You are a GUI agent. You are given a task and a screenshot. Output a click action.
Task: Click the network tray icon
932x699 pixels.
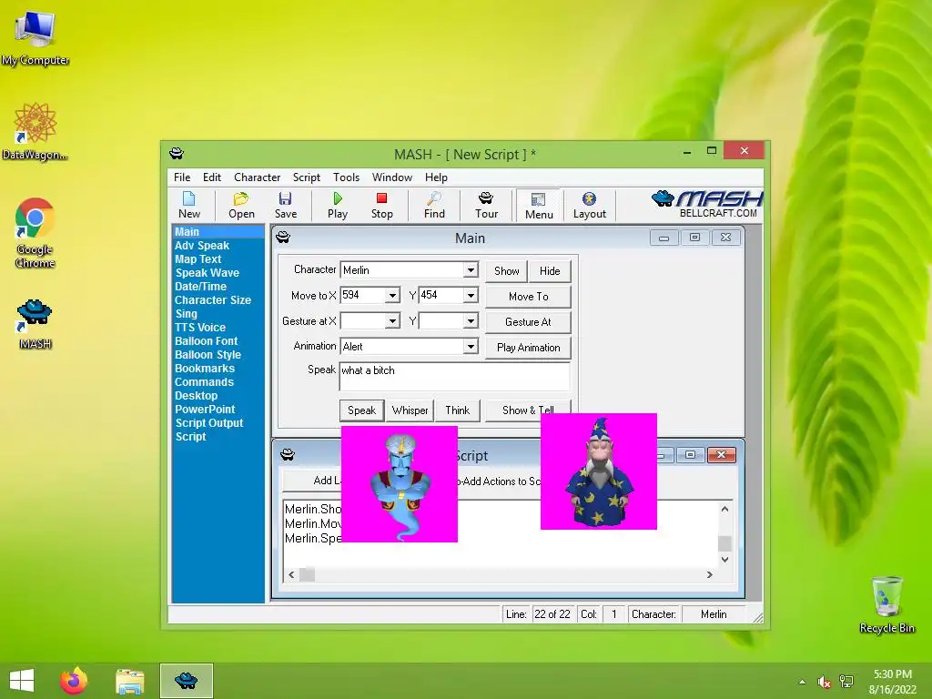(x=846, y=682)
